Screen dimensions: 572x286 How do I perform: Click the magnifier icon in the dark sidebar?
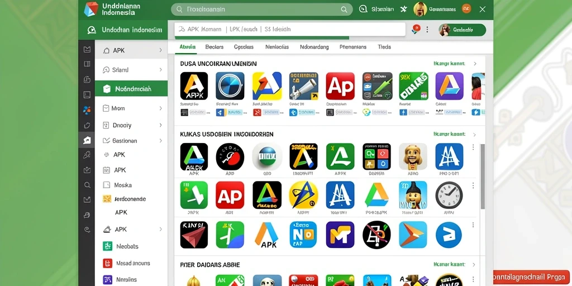[x=87, y=185]
